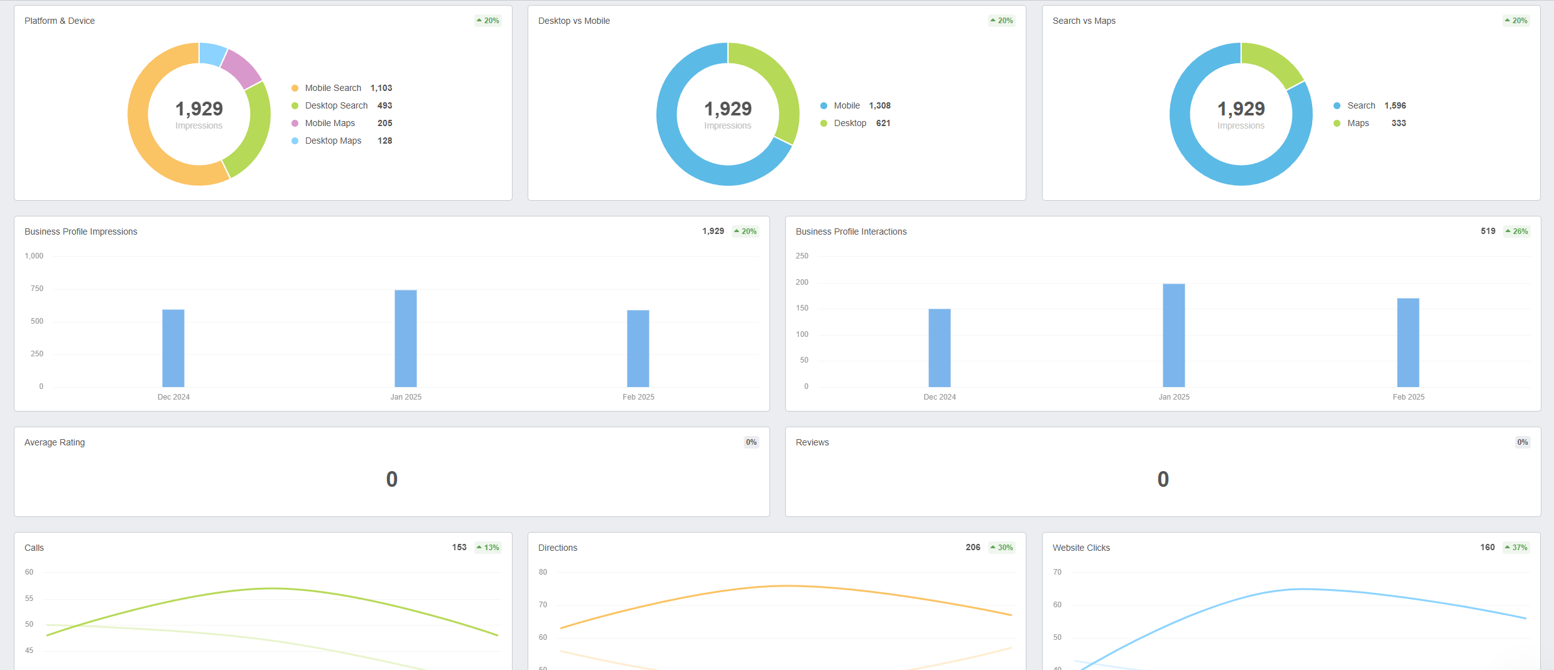Screen dimensions: 1554x670
Task: Click the 333 Maps impressions value
Action: [1399, 124]
